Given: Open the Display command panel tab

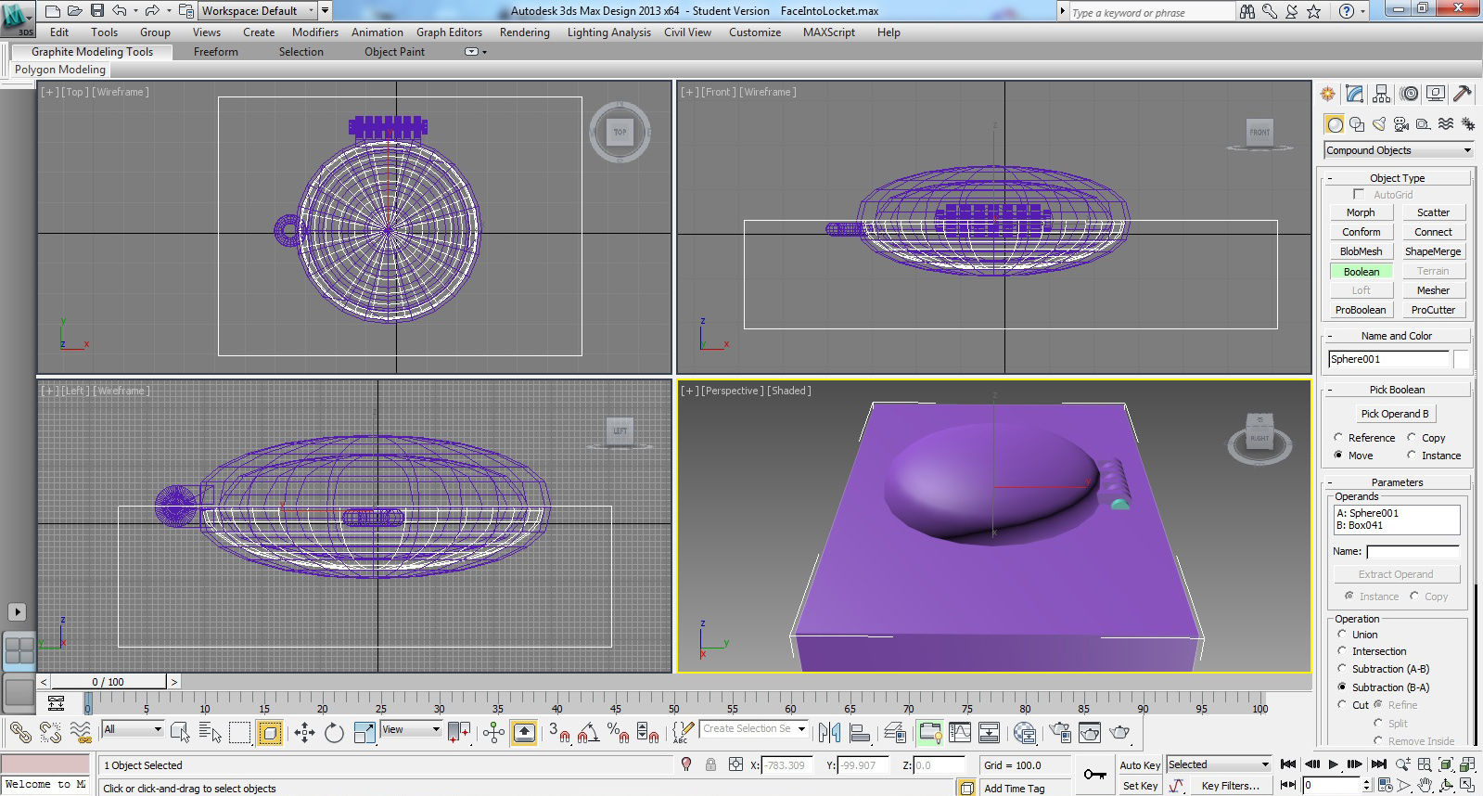Looking at the screenshot, I should point(1436,94).
